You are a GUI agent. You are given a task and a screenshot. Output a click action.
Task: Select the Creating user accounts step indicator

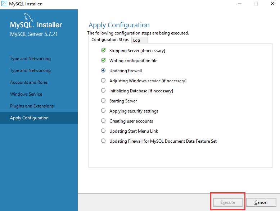coord(103,121)
